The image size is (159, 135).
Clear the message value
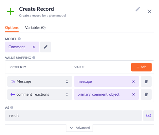134,82
